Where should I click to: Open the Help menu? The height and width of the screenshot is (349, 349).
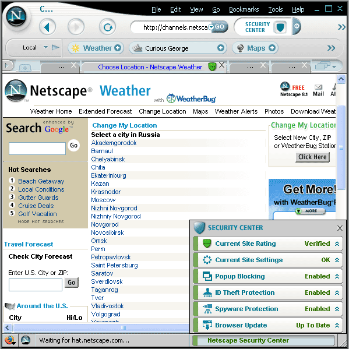click(x=298, y=9)
